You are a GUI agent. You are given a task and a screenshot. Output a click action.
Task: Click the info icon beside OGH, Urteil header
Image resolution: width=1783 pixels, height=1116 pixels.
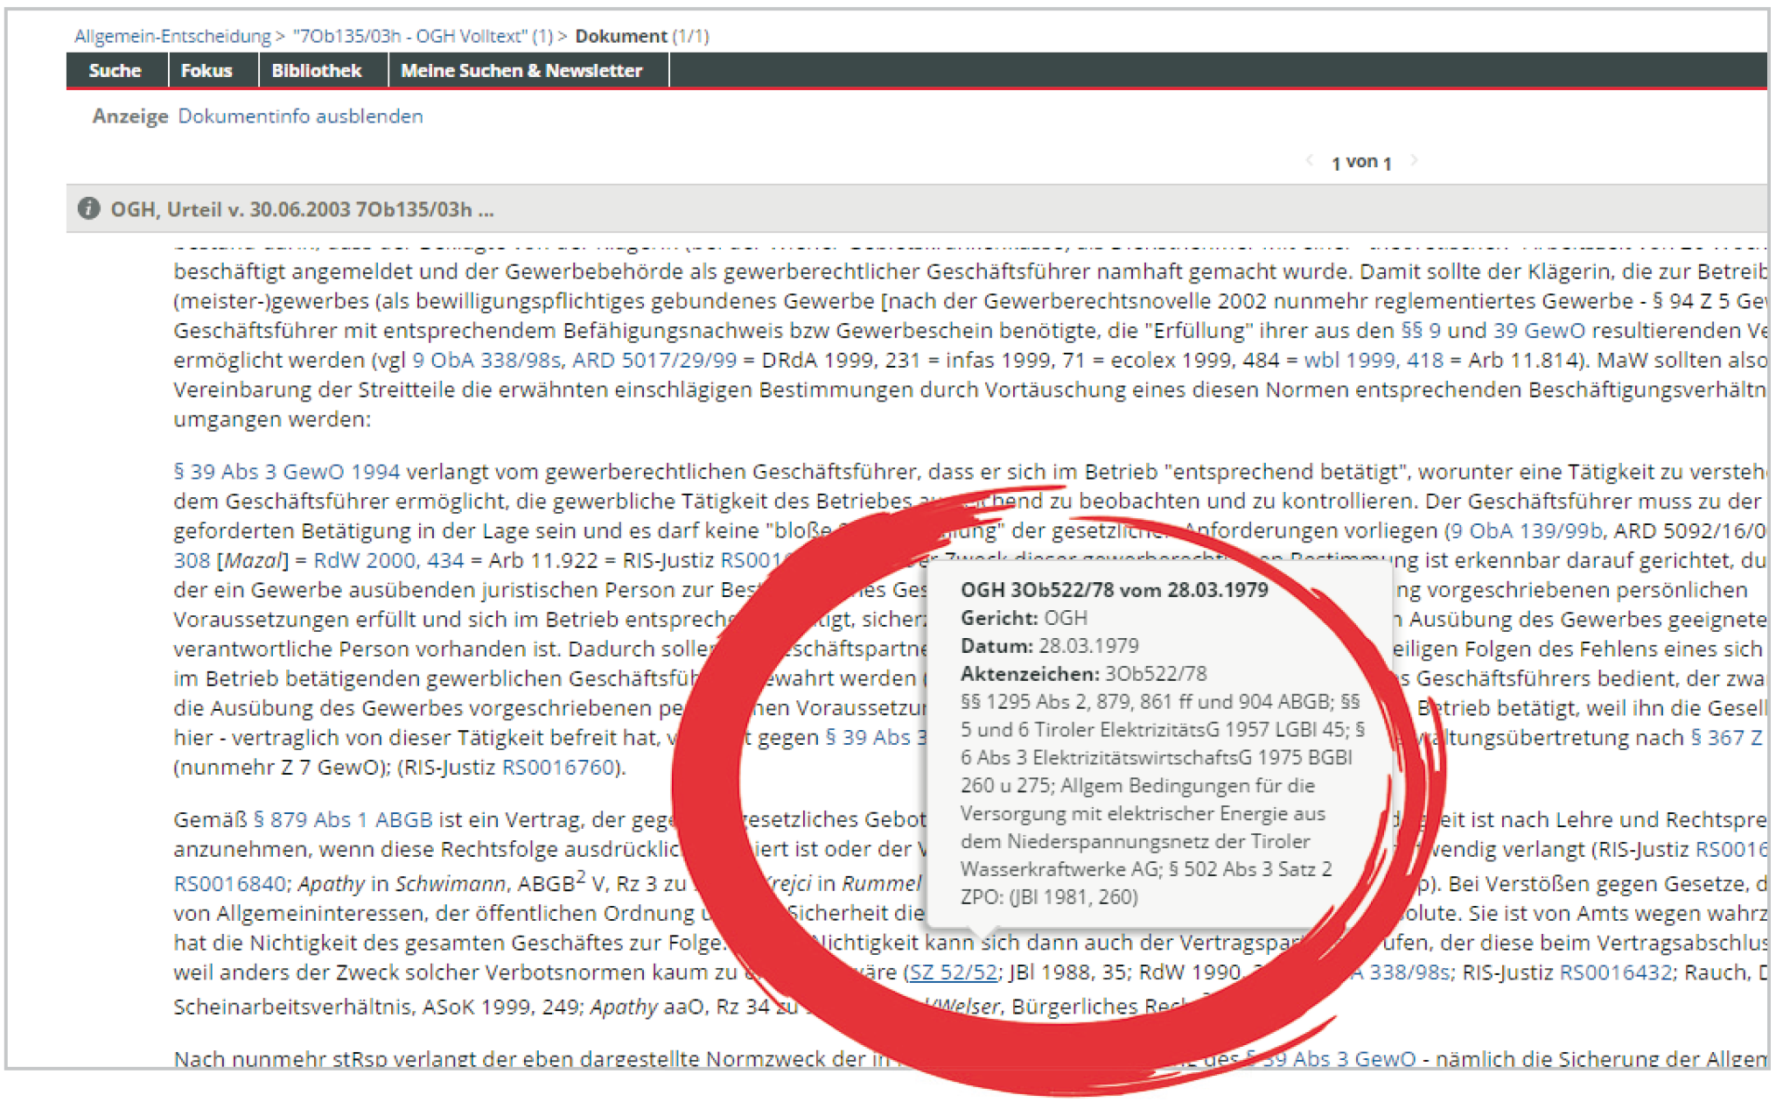tap(88, 208)
